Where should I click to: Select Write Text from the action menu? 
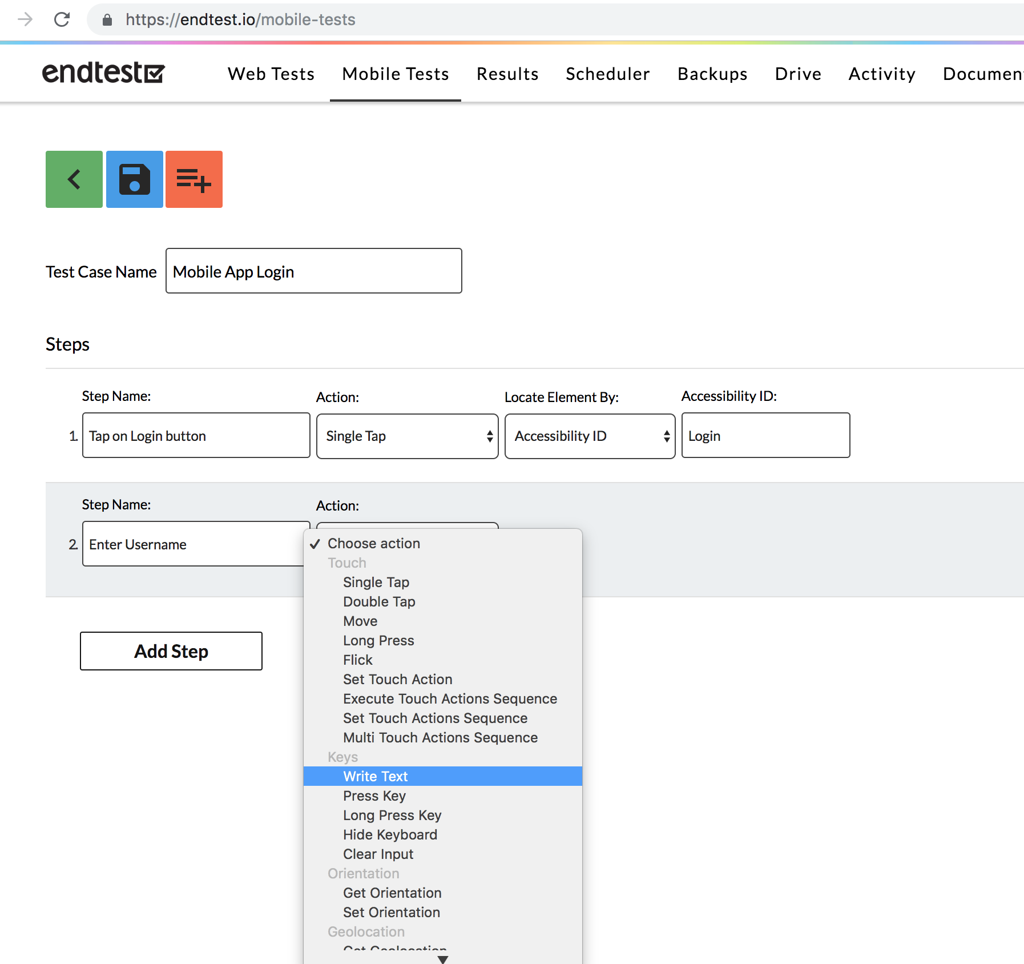point(375,776)
